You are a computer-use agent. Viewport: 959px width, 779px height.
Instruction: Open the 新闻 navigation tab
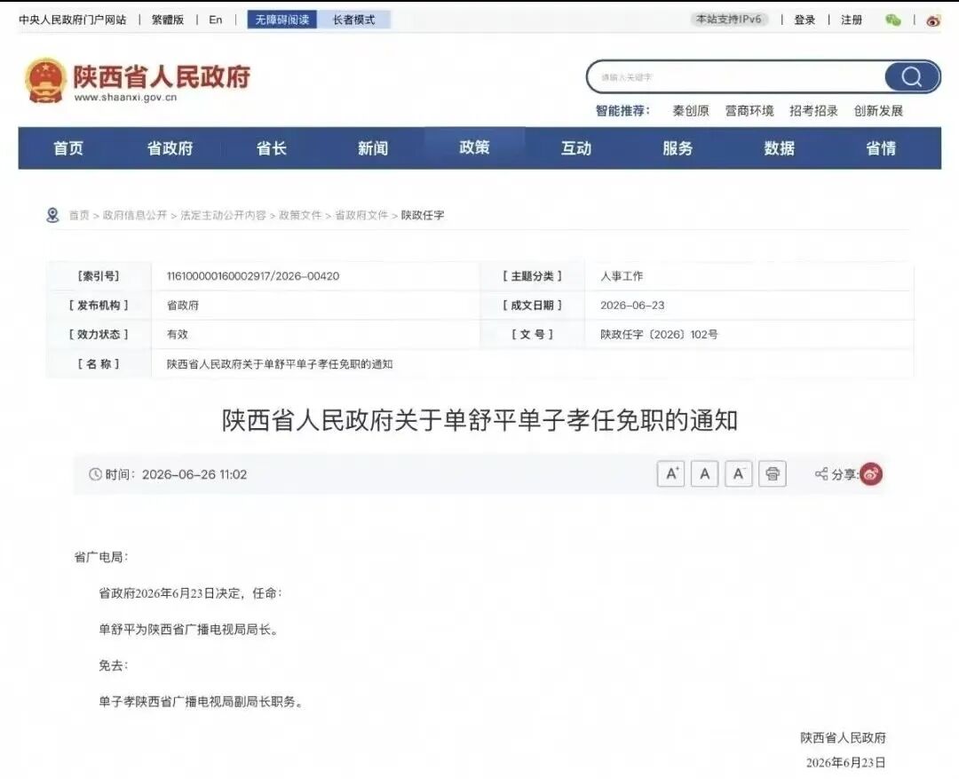[373, 148]
